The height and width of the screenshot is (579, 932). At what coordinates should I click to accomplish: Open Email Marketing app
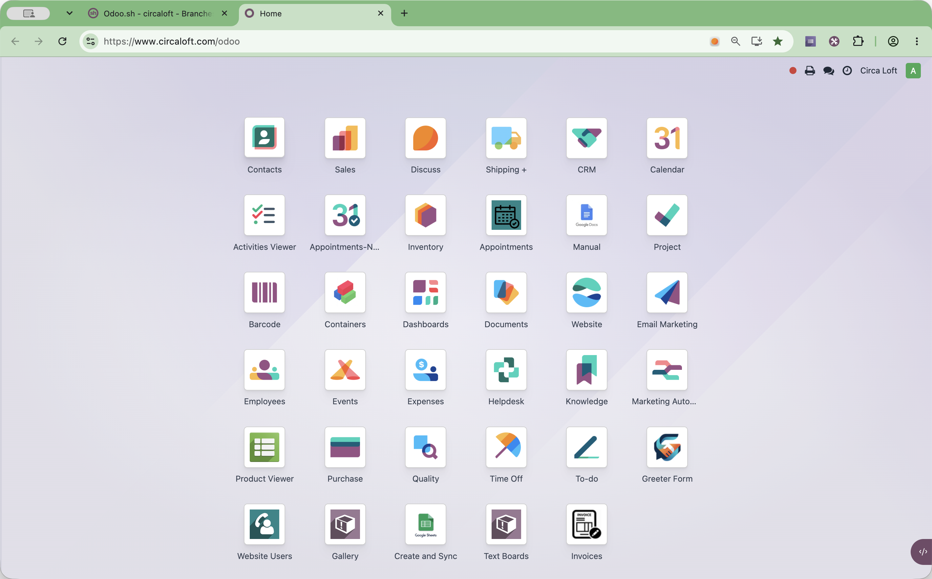pos(667,292)
